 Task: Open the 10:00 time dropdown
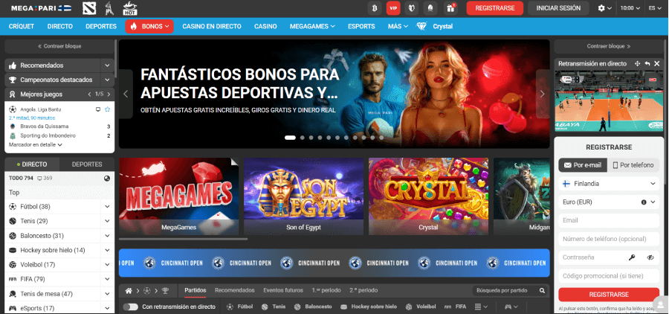click(x=630, y=7)
